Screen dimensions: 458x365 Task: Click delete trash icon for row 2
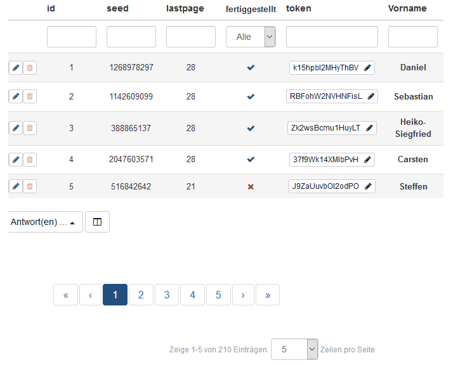pos(30,97)
